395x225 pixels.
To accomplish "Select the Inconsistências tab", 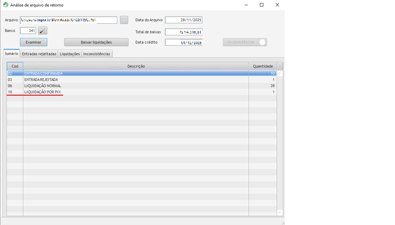I will [x=97, y=54].
